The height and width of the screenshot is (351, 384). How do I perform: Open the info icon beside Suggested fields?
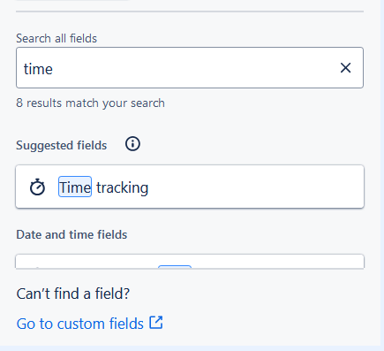coord(132,144)
